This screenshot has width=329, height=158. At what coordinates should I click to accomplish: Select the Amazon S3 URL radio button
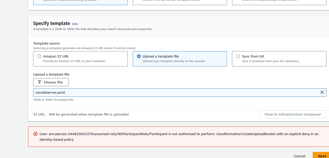click(39, 56)
